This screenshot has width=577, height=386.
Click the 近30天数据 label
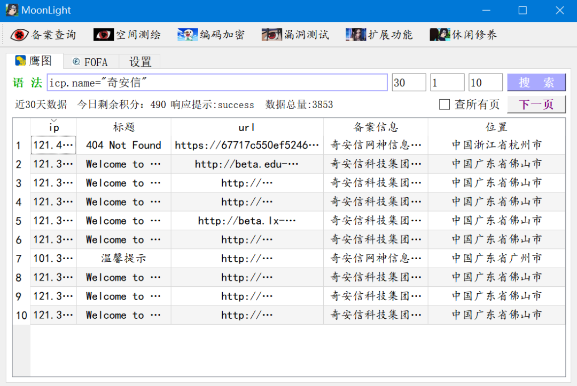(x=41, y=104)
